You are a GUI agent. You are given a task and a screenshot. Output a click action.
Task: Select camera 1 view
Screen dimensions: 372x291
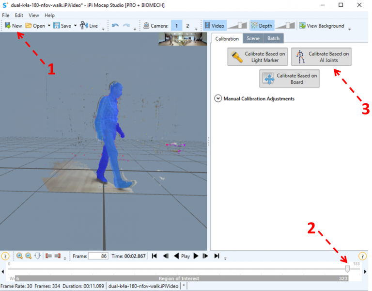click(176, 26)
